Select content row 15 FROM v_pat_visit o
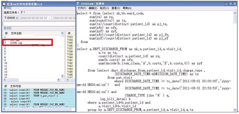The width and height of the screenshot is (239, 114). (x=39, y=96)
